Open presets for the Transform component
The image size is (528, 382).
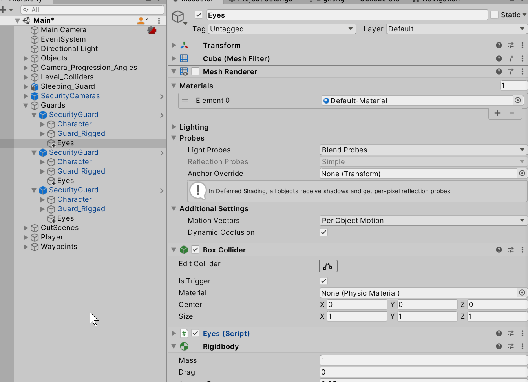point(511,45)
